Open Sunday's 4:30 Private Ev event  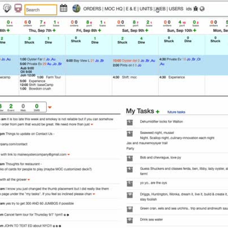(x=170, y=59)
